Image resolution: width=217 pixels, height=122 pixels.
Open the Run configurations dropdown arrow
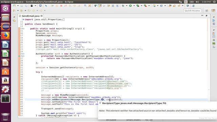click(x=134, y=6)
